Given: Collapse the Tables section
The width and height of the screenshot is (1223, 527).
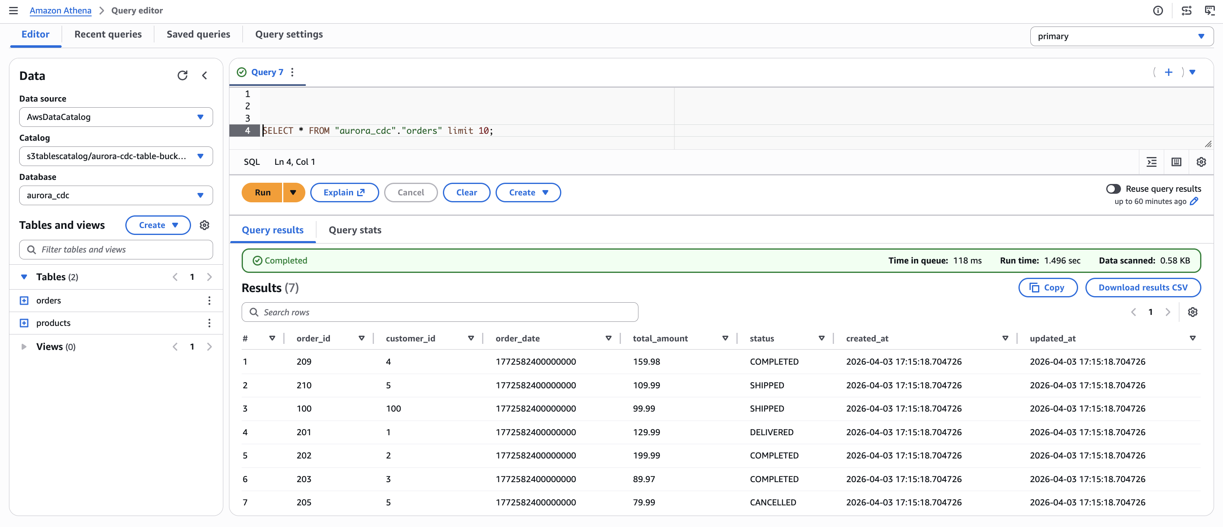Looking at the screenshot, I should tap(24, 277).
